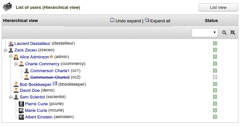
Task: Click the Expand all link
Action: [160, 21]
